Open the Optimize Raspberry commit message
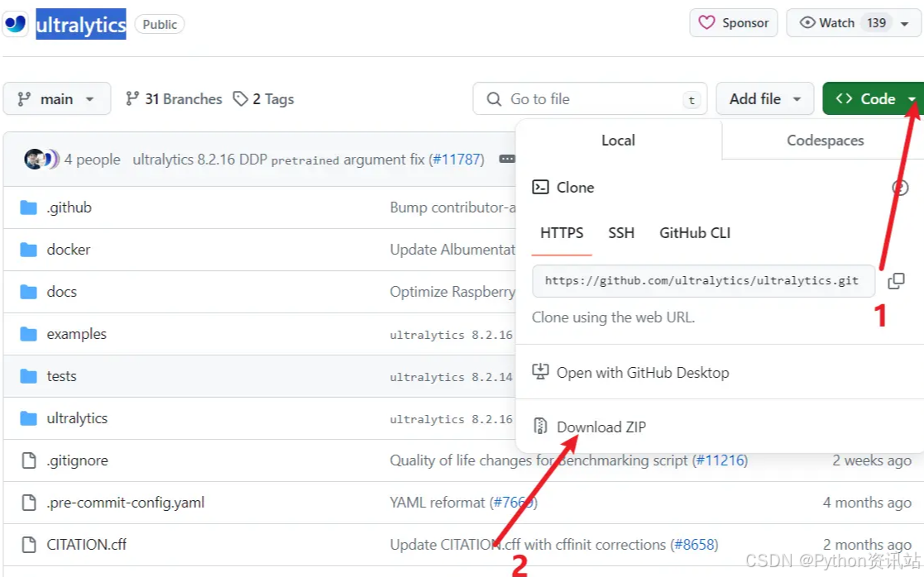This screenshot has height=577, width=924. tap(452, 292)
